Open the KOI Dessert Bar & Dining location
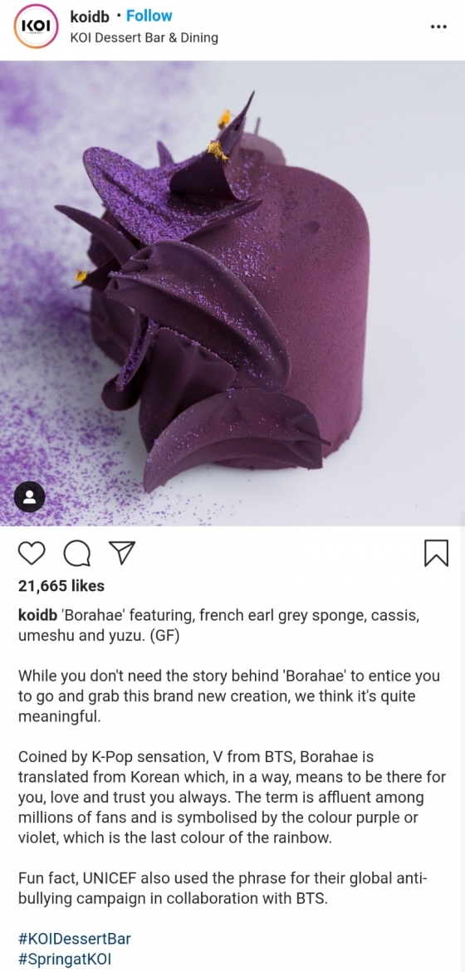Viewport: 465px width, 972px height. (144, 38)
